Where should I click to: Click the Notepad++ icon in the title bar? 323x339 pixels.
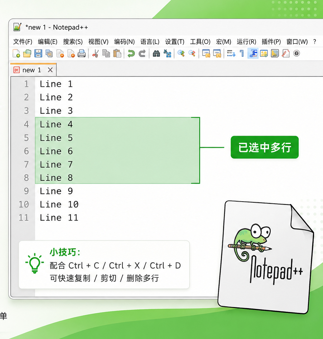[x=17, y=27]
